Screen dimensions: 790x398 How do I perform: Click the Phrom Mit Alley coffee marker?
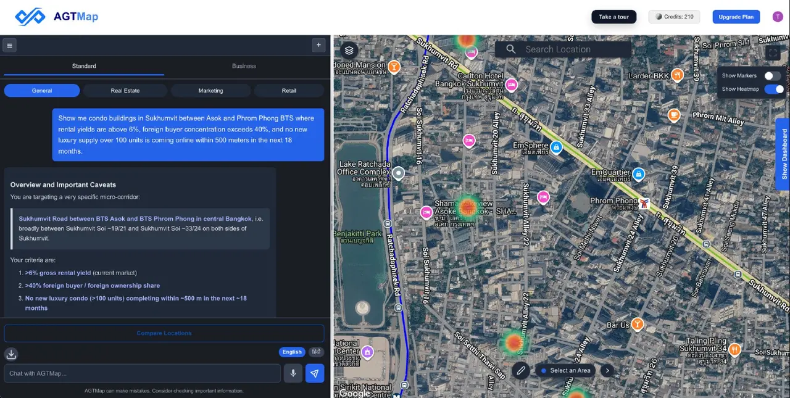(x=674, y=115)
